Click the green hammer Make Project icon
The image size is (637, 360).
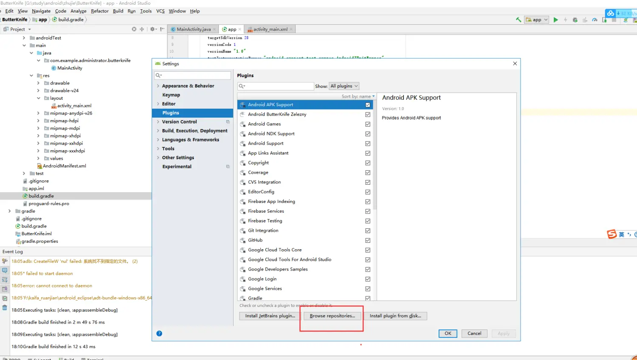tap(519, 20)
